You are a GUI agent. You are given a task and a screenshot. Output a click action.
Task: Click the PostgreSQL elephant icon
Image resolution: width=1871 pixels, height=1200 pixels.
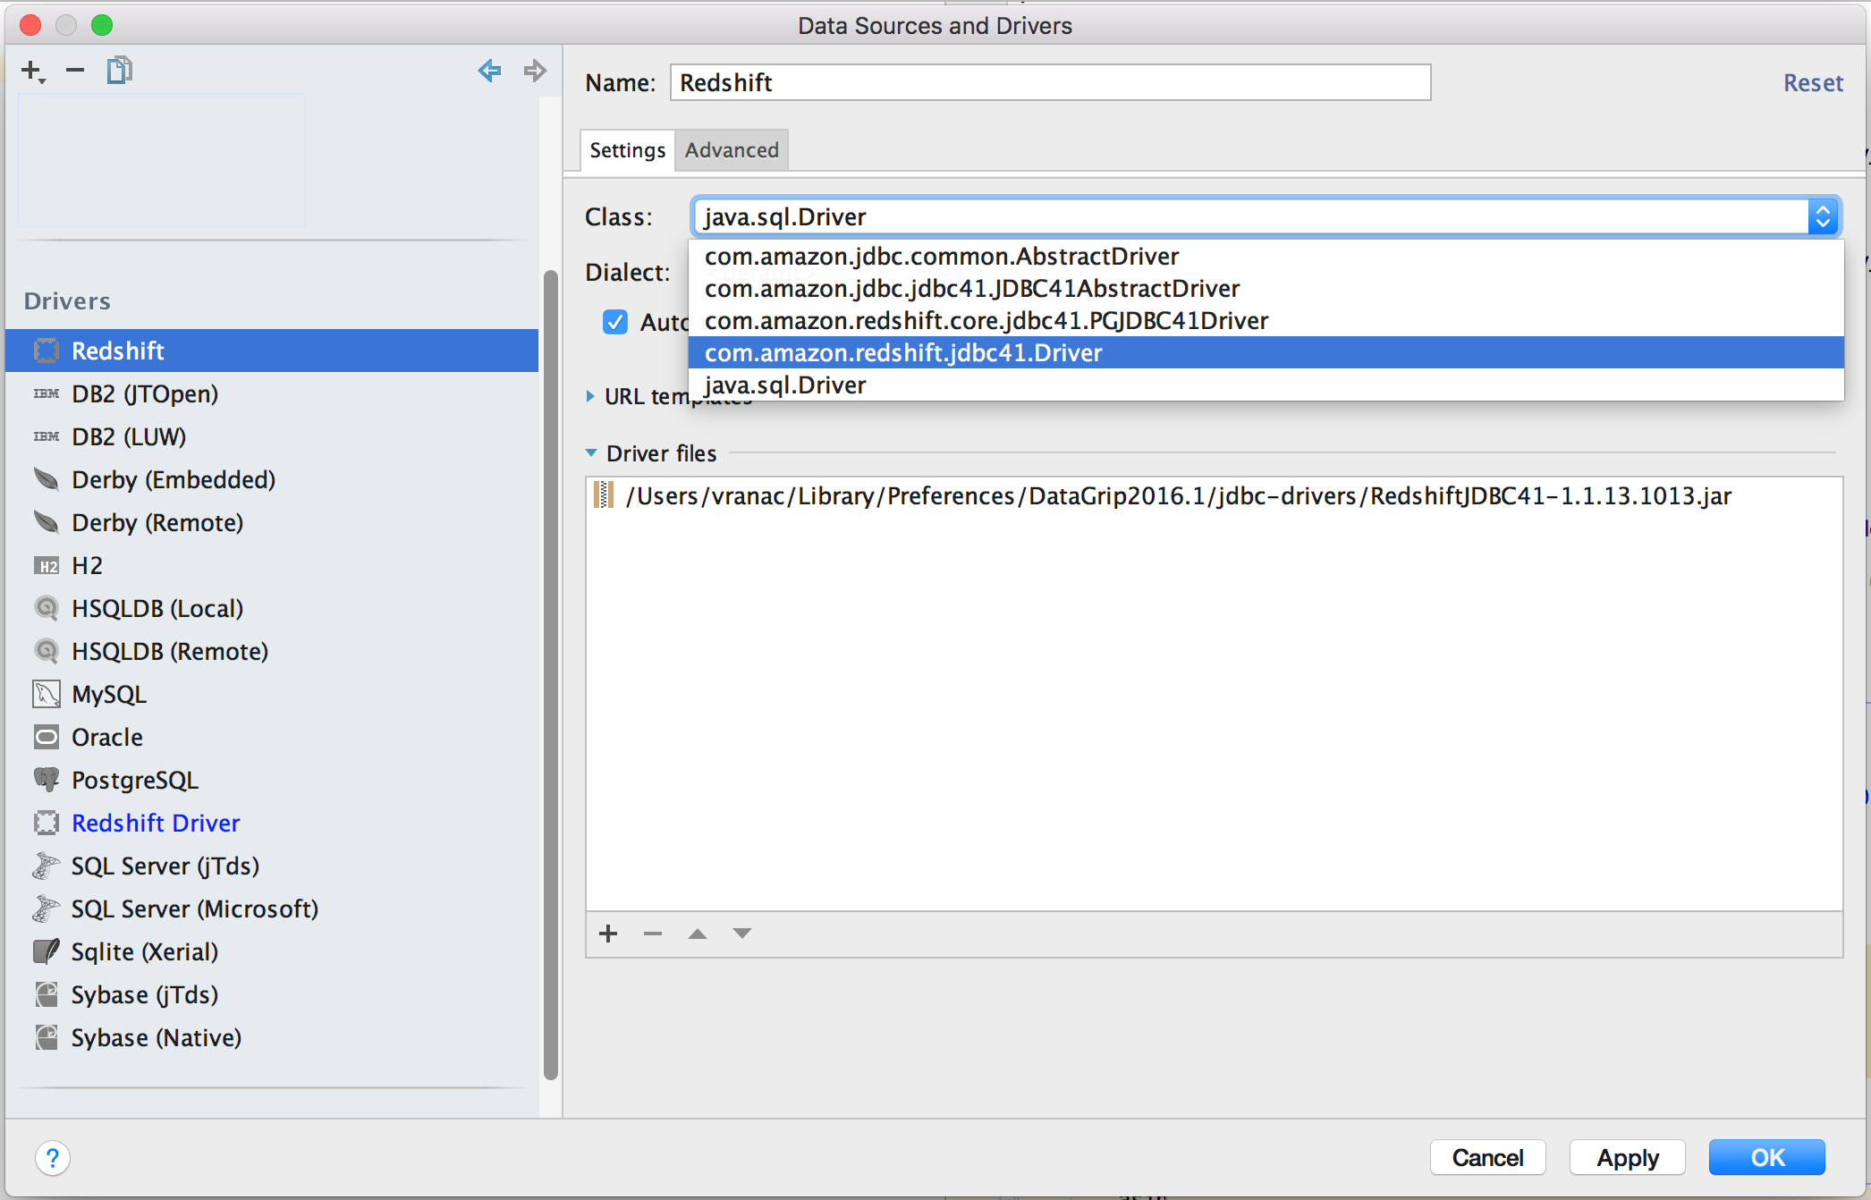(x=47, y=780)
